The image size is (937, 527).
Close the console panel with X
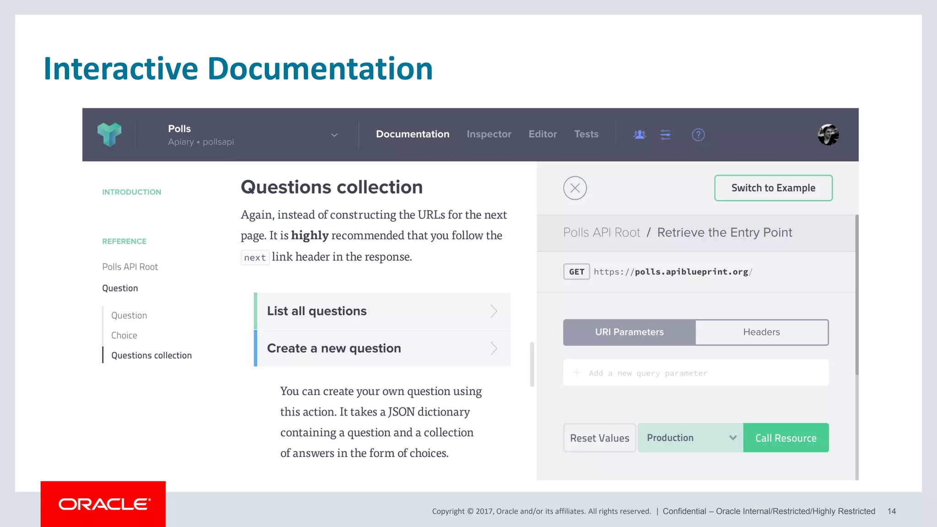coord(575,188)
